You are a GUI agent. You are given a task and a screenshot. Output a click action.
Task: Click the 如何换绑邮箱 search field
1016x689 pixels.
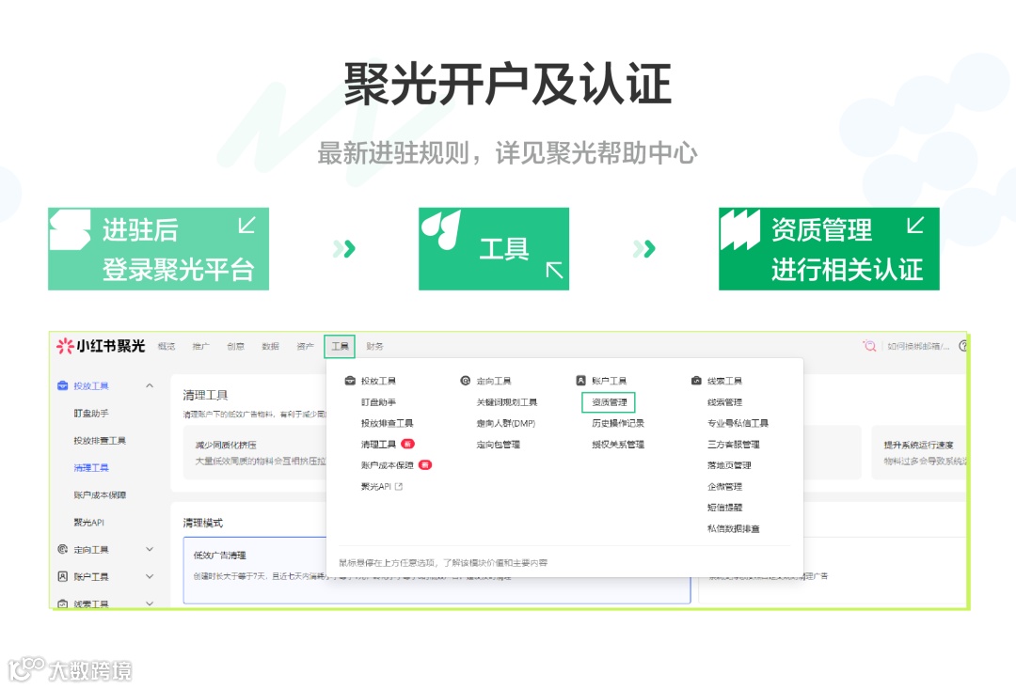(918, 347)
